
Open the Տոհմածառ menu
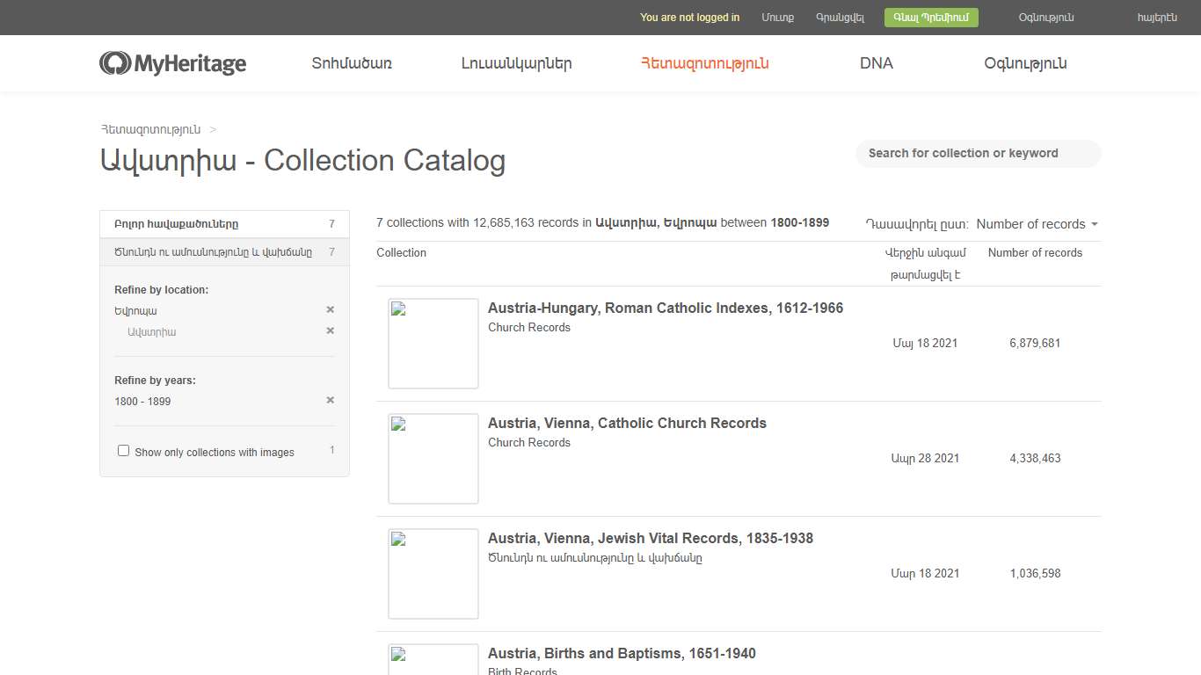[x=351, y=62]
